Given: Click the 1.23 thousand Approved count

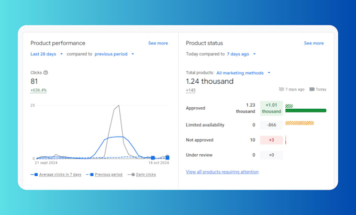Looking at the screenshot, I should tap(246, 108).
